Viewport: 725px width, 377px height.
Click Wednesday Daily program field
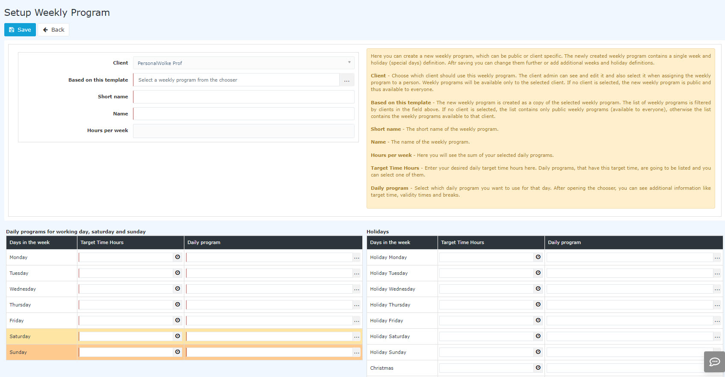click(269, 289)
